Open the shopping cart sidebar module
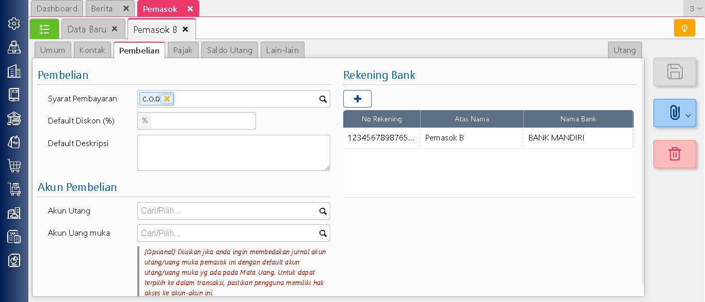The width and height of the screenshot is (705, 302). pos(14,166)
